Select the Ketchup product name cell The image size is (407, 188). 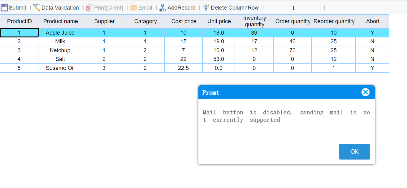[60, 50]
